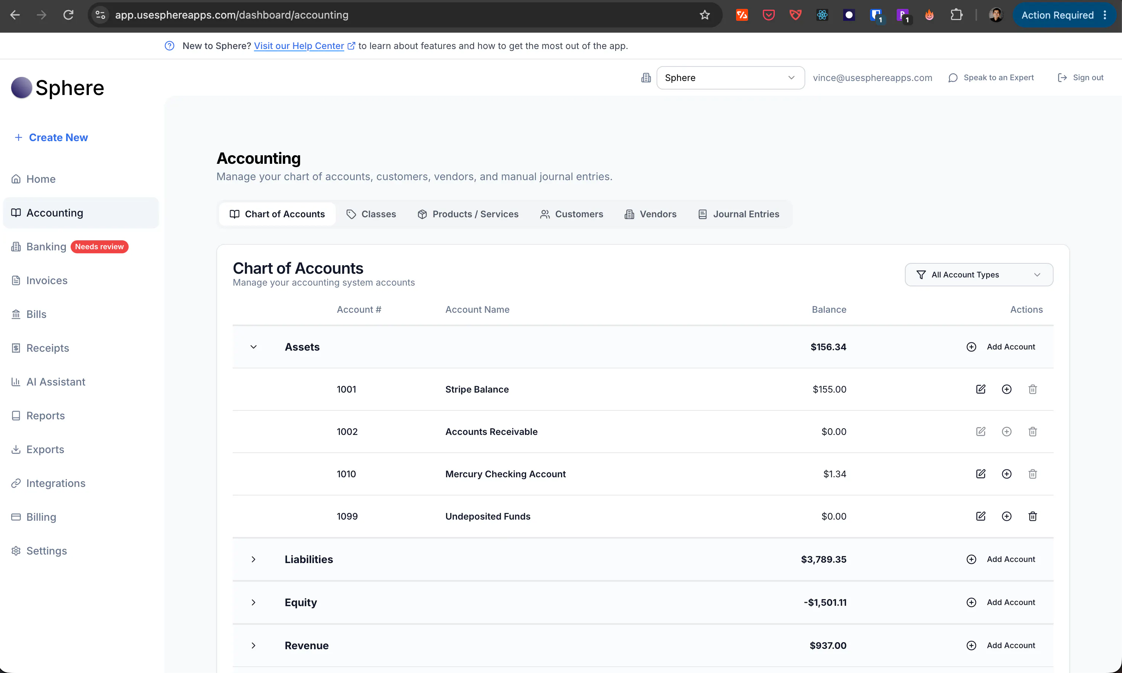Switch to the Classes tab
This screenshot has width=1122, height=673.
tap(371, 214)
